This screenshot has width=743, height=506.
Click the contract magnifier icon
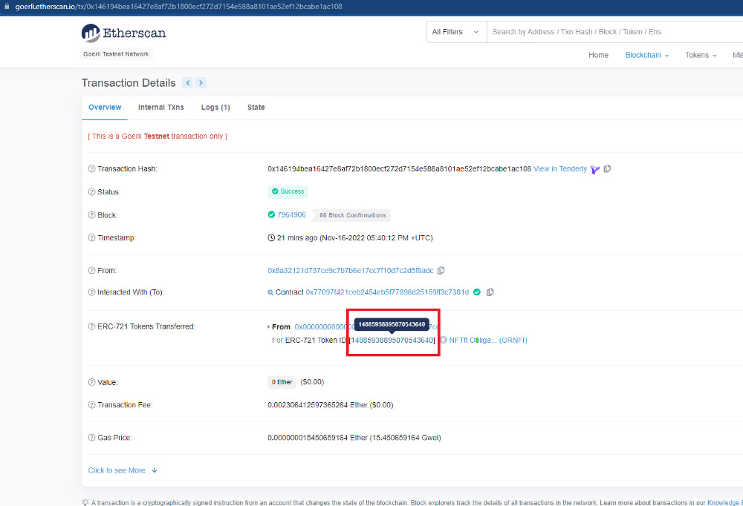(270, 292)
